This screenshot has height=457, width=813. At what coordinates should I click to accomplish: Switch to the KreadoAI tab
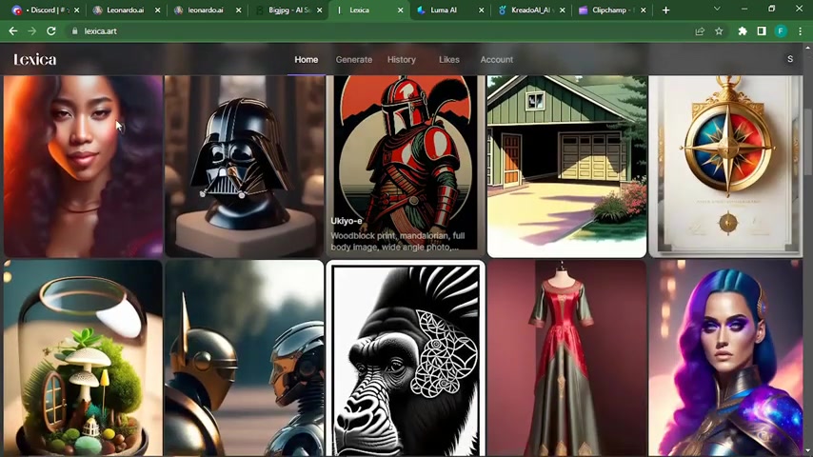point(530,10)
